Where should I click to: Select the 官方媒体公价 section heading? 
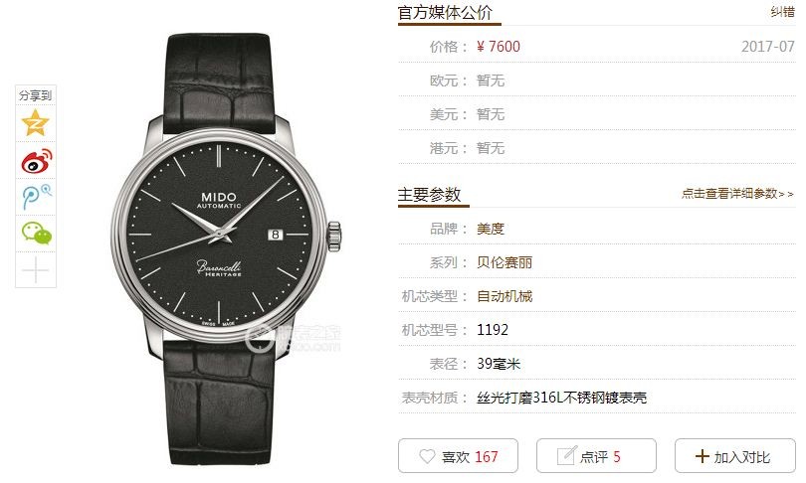(x=445, y=12)
